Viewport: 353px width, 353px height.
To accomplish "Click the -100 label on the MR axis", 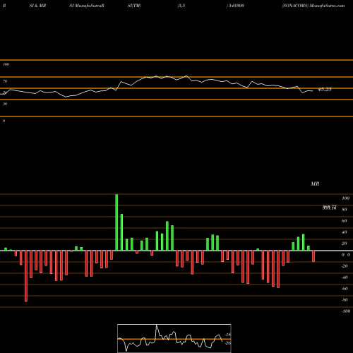I will point(346,311).
